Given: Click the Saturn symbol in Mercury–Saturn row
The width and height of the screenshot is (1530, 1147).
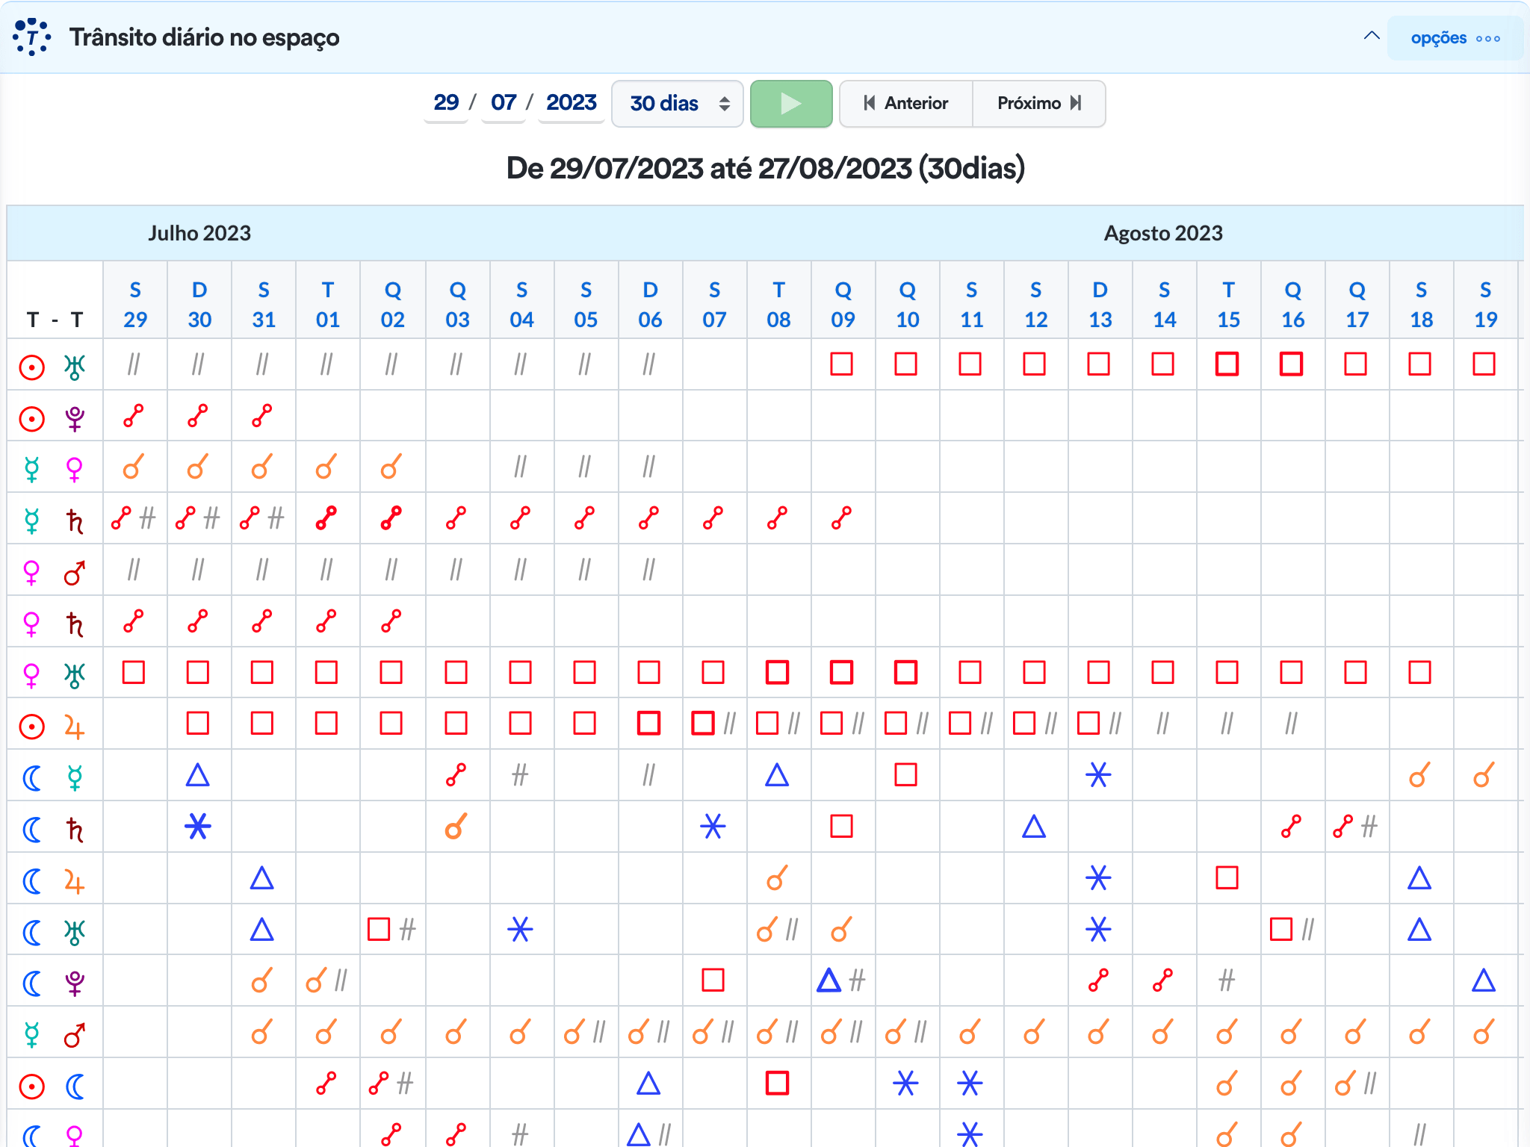Looking at the screenshot, I should click(x=75, y=520).
